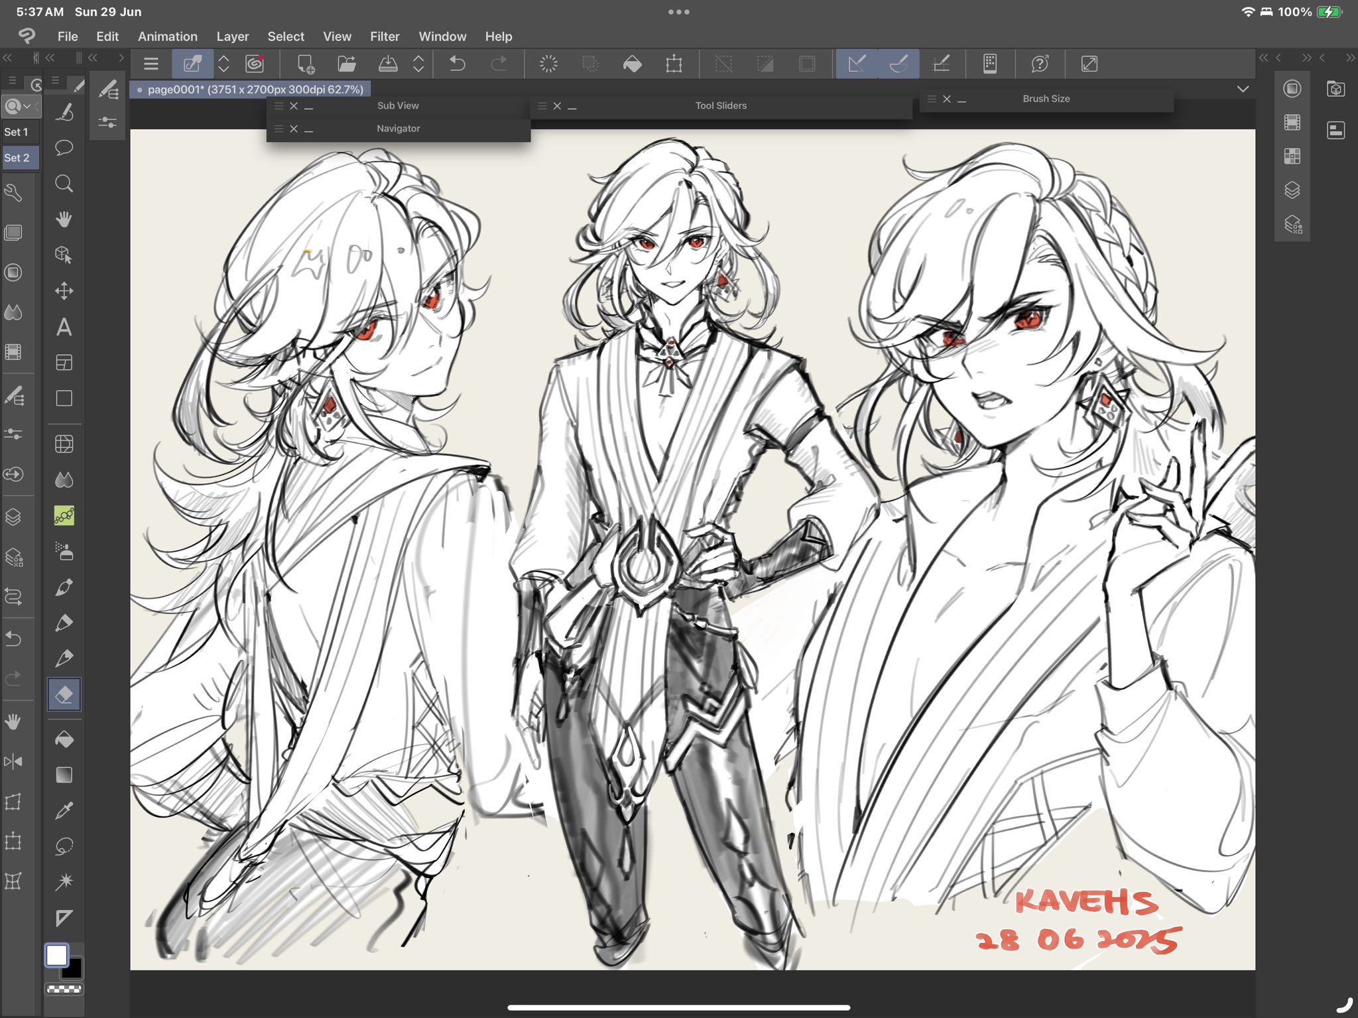Open the Layer menu
This screenshot has width=1358, height=1018.
pyautogui.click(x=232, y=36)
